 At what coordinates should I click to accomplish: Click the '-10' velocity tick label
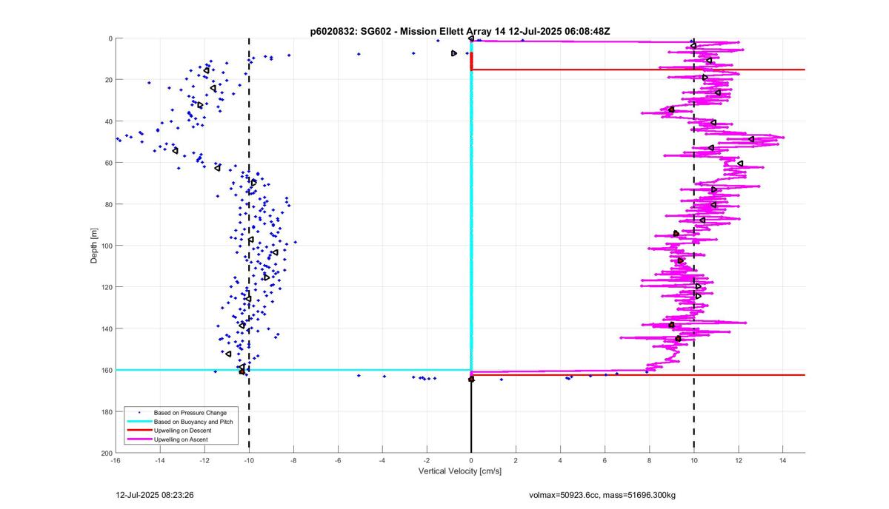coord(249,460)
